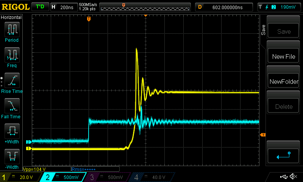Screen dimensions: 303x182
Task: Click the USB status icon
Action: (283, 177)
